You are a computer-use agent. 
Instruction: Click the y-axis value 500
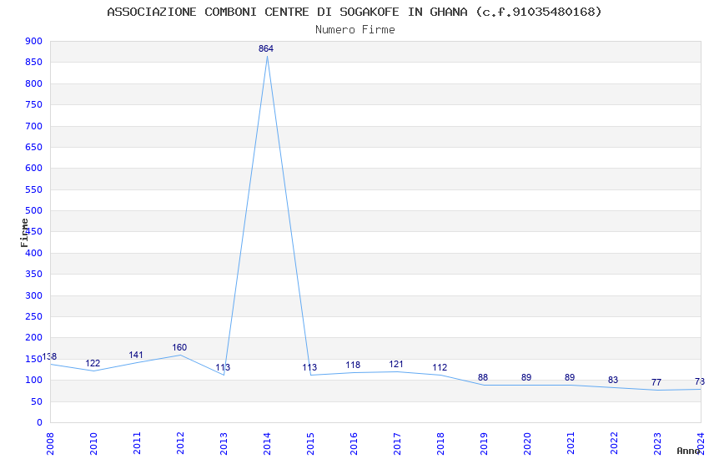tap(34, 210)
